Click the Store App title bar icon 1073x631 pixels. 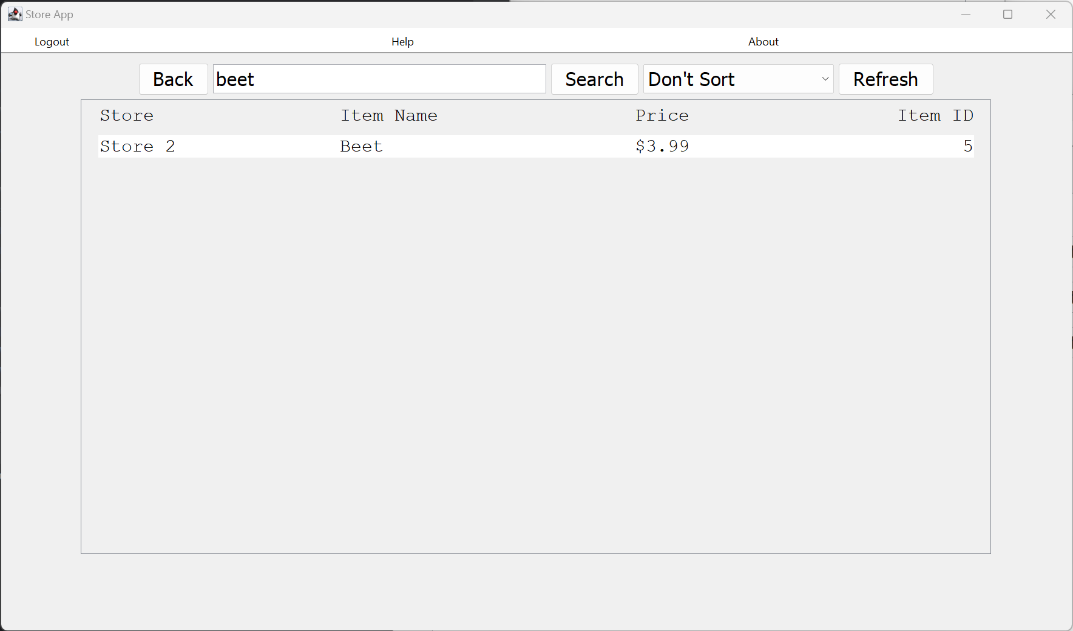coord(15,14)
